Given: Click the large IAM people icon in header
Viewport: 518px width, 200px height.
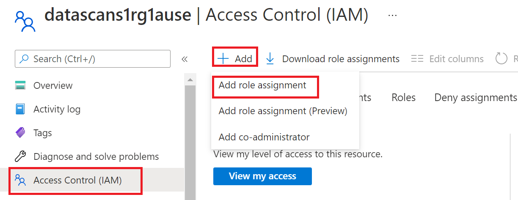Looking at the screenshot, I should pyautogui.click(x=25, y=21).
